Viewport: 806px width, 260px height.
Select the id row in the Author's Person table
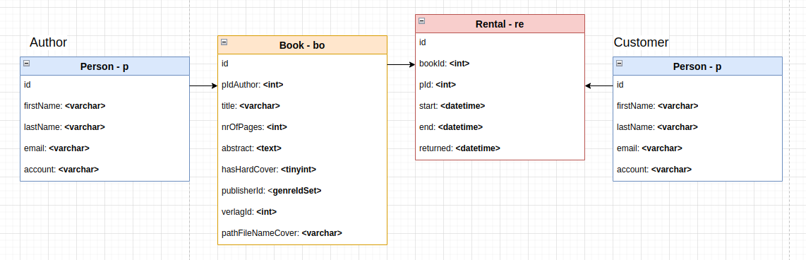[105, 85]
